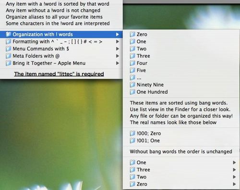Click 'Without bang words the order is unchanged'
Viewport: 240px width, 190px height.
tap(181, 152)
